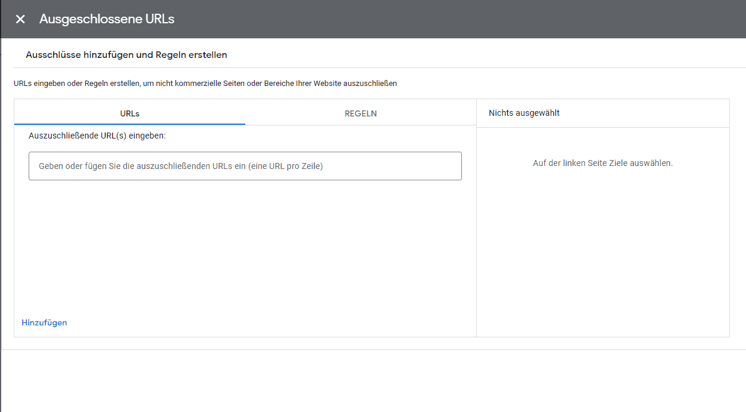Click the Hinzufügen link

click(x=44, y=322)
